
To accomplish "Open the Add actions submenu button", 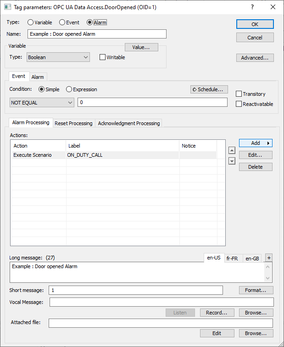I will pyautogui.click(x=256, y=143).
